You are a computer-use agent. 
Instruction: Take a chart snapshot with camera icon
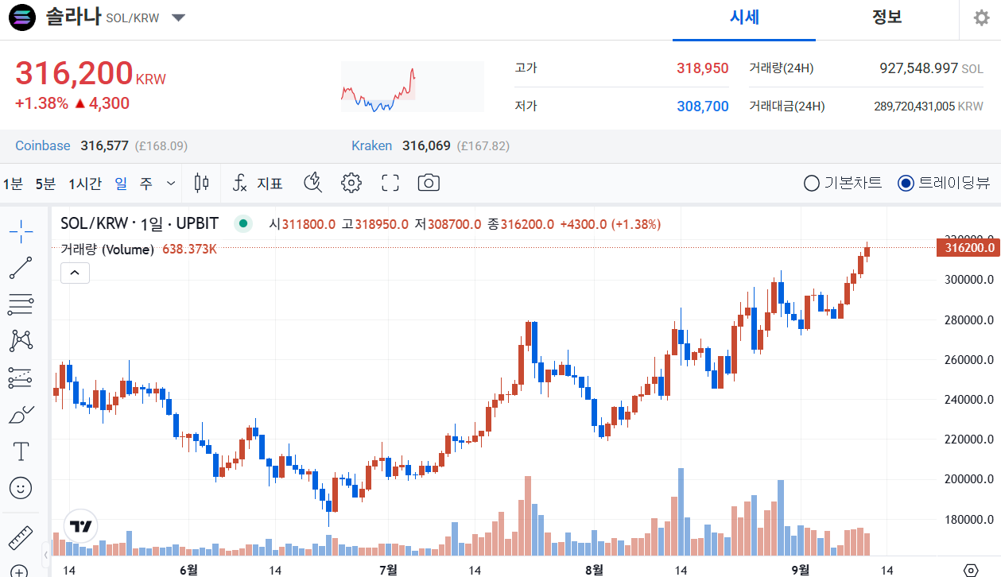click(429, 184)
